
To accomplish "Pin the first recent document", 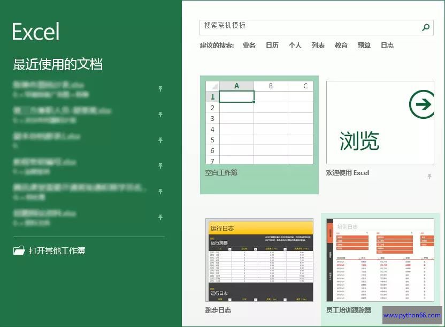I will click(x=160, y=89).
